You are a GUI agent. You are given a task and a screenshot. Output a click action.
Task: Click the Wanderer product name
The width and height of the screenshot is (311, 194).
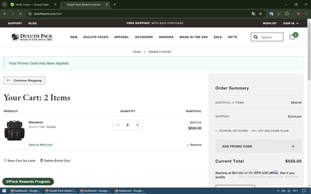point(36,122)
